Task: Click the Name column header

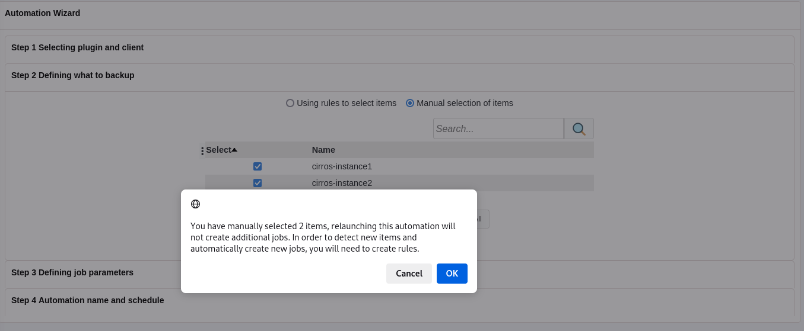Action: (323, 150)
